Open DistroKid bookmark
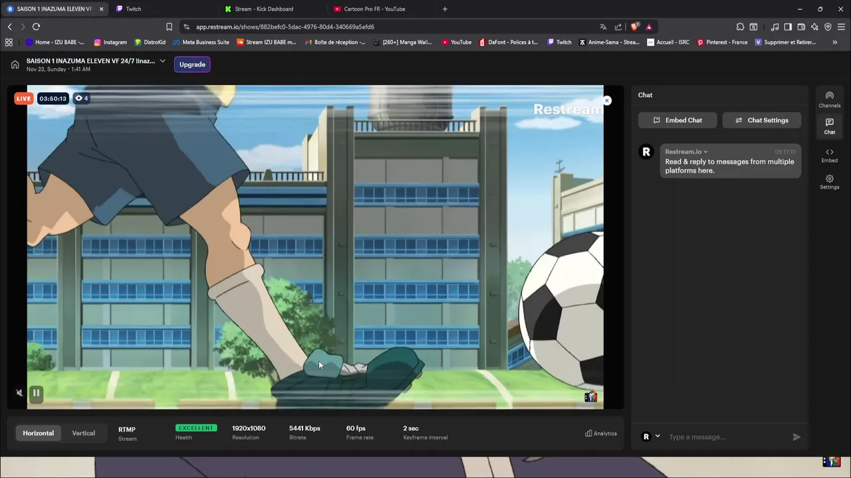Image resolution: width=851 pixels, height=478 pixels. pyautogui.click(x=150, y=42)
